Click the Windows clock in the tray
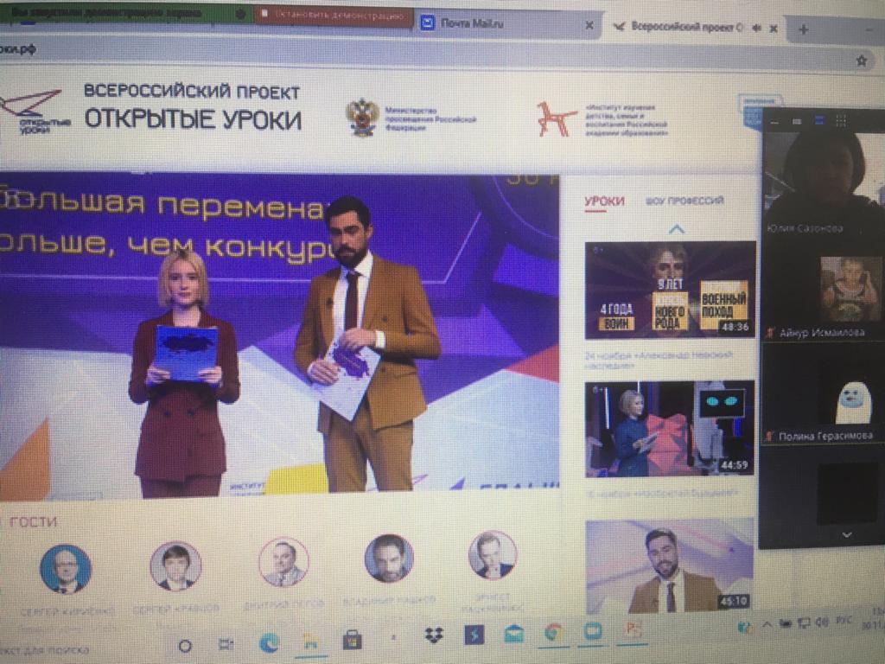Image resolution: width=885 pixels, height=664 pixels. click(872, 617)
